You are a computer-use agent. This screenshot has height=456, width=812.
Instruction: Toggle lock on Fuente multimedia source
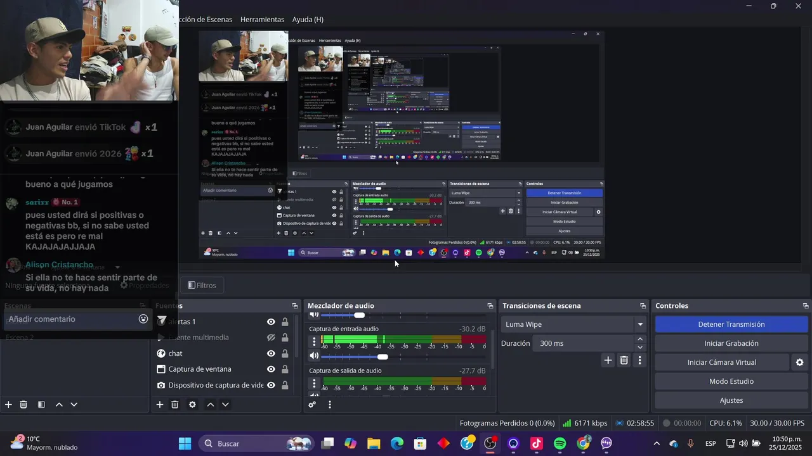coord(285,338)
